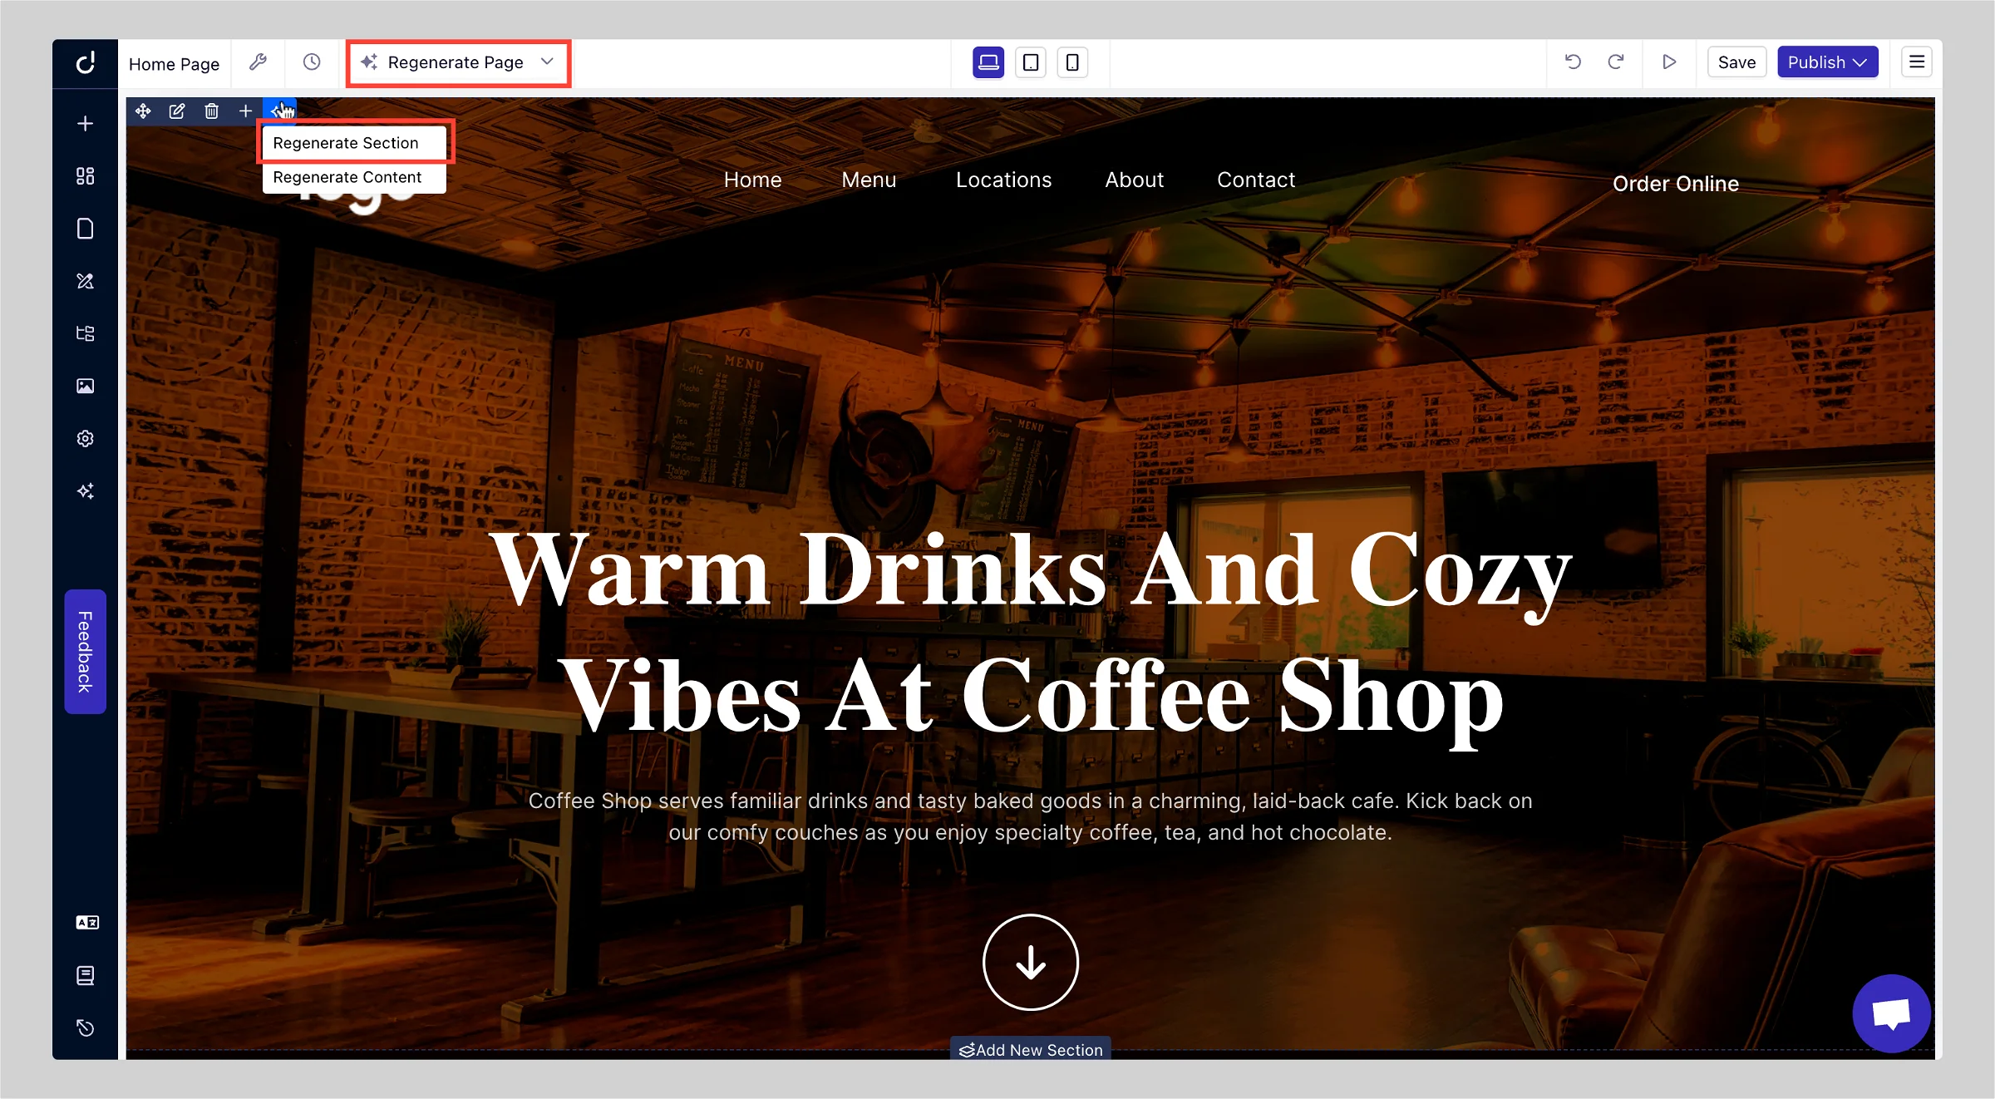This screenshot has height=1099, width=1995.
Task: Click the Regenerate Section option
Action: [x=347, y=142]
